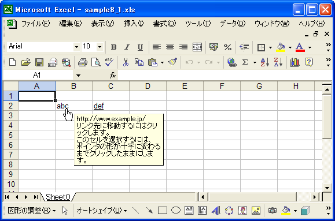The width and height of the screenshot is (335, 221).
Task: Click the Decrease Indent icon
Action: point(244,47)
